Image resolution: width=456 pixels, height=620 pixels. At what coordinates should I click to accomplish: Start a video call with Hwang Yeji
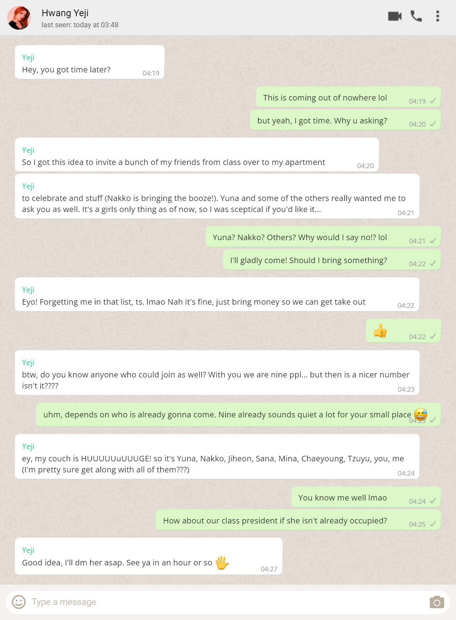click(395, 16)
